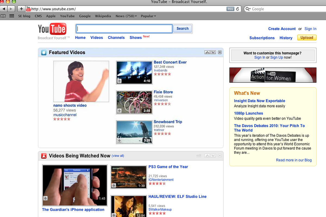Add Fixie Store to quicklist
Image resolution: width=326 pixels, height=217 pixels.
119,111
